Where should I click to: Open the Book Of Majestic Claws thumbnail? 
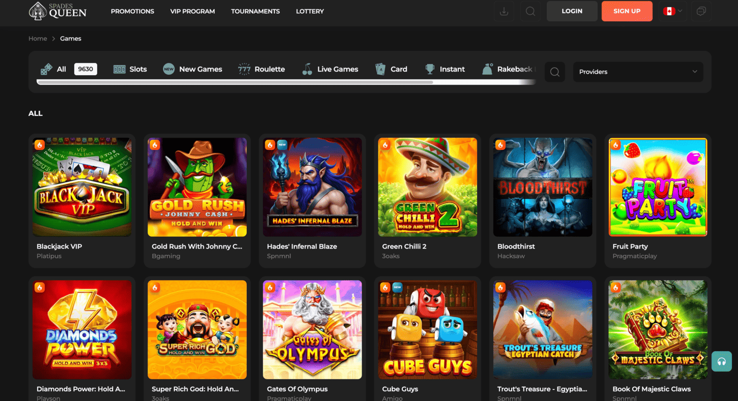[658, 330]
